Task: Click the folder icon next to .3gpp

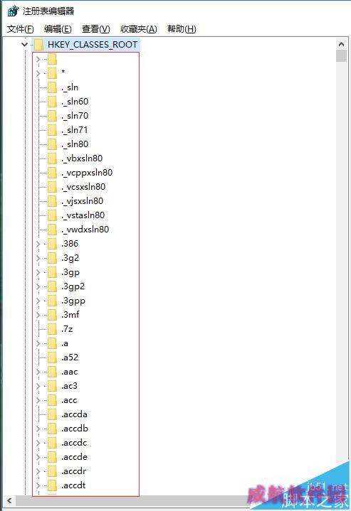Action: pos(52,301)
